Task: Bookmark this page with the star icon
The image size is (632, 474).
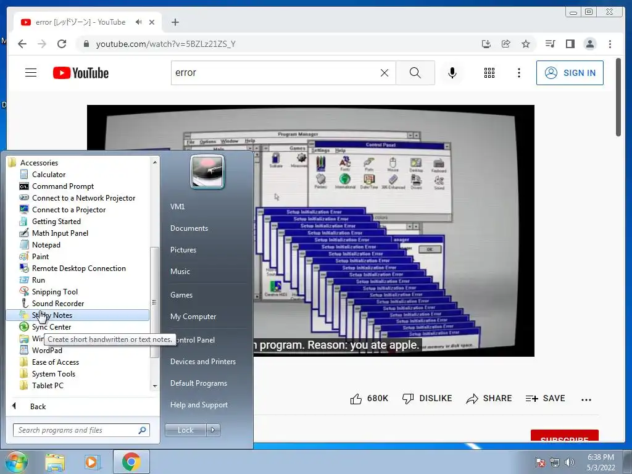Action: point(526,44)
